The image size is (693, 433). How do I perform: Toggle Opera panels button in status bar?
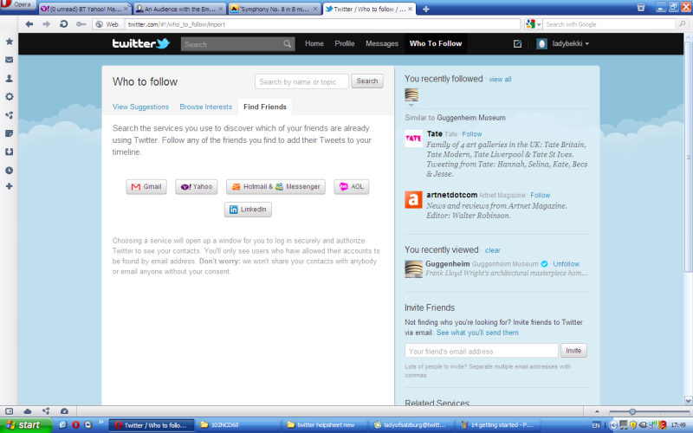[9, 410]
